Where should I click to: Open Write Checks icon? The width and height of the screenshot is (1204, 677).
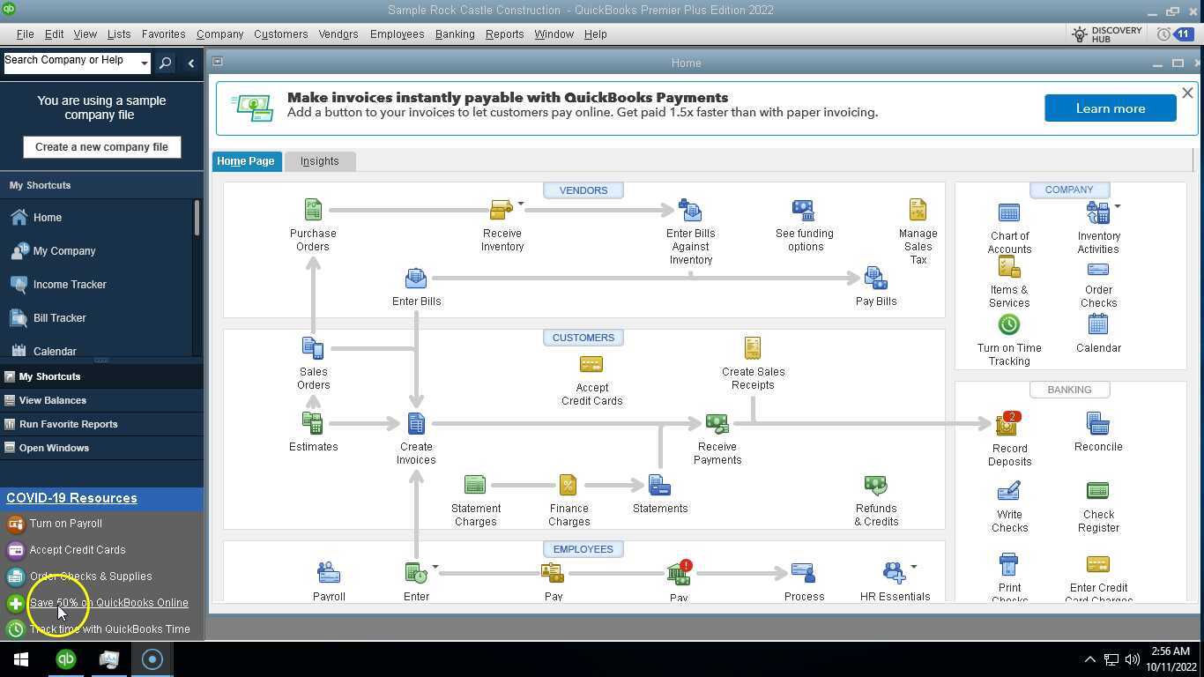pyautogui.click(x=1009, y=491)
